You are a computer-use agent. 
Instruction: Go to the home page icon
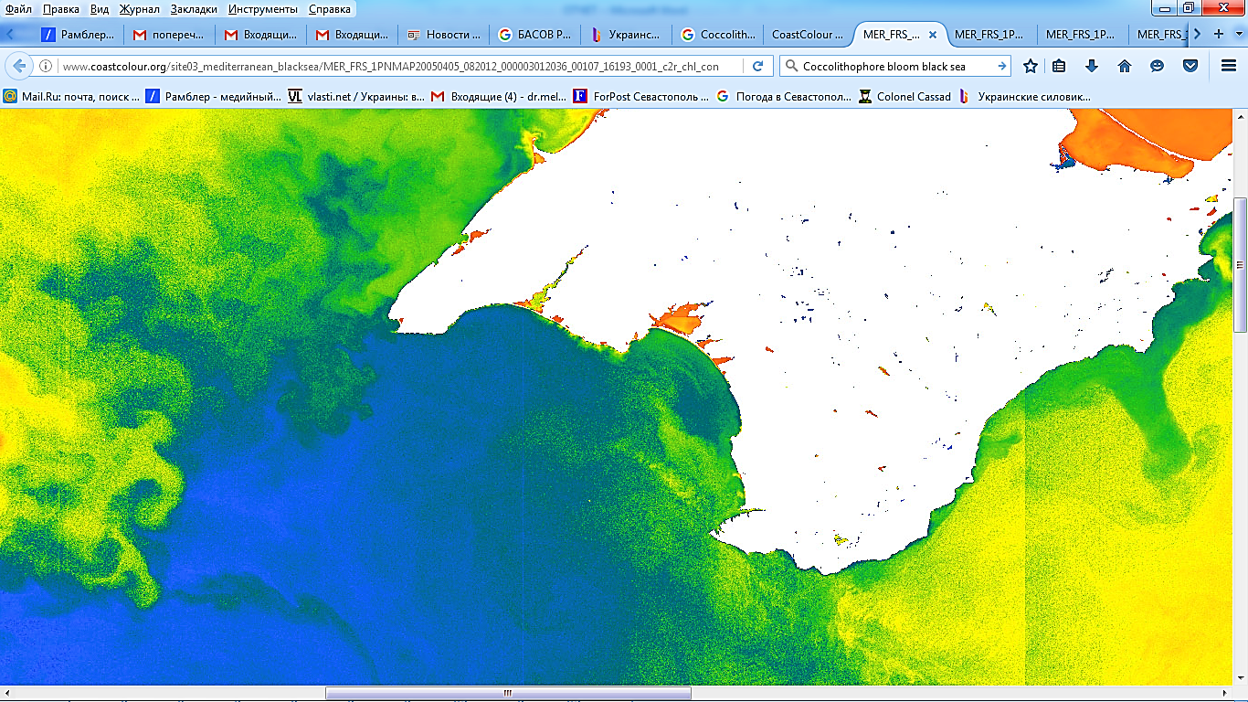[1125, 66]
